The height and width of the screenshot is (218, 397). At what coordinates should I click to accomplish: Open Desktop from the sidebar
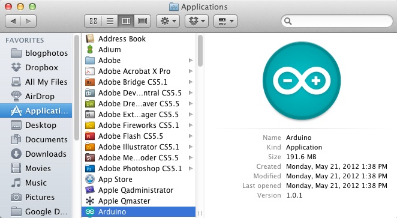click(x=36, y=126)
